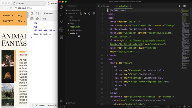Follow the fonts.googleapis.com link in code
The image size is (192, 108).
[x=145, y=40]
